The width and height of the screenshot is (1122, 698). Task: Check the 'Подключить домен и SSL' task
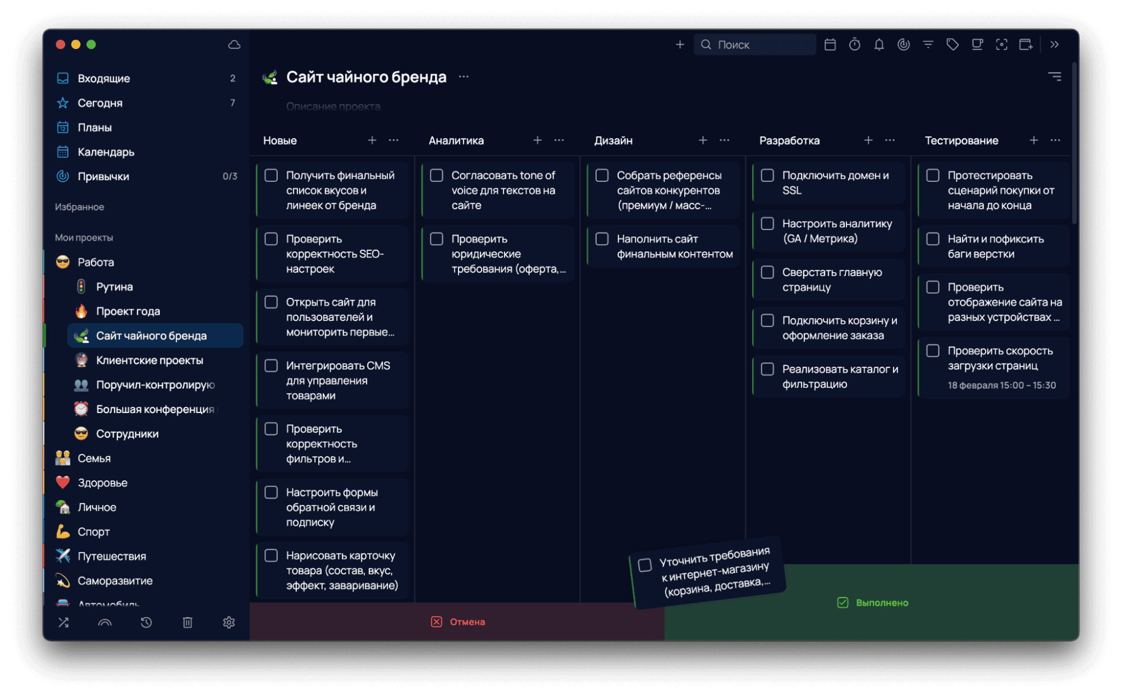tap(767, 176)
